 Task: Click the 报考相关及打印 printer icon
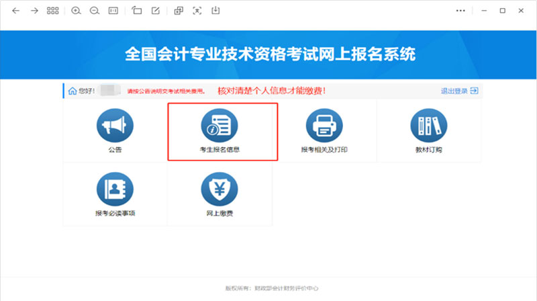click(x=324, y=126)
